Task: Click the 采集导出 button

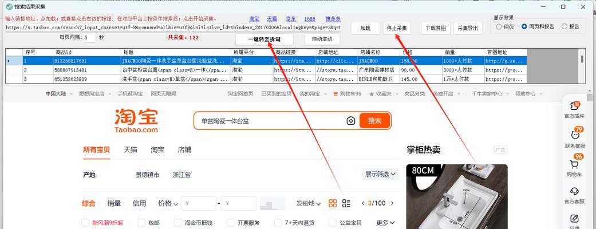Action: pos(468,28)
